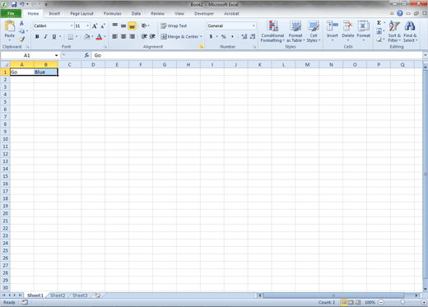Apply the Fill Color paint bucket
Viewport: 428px width, 307px height.
87,37
